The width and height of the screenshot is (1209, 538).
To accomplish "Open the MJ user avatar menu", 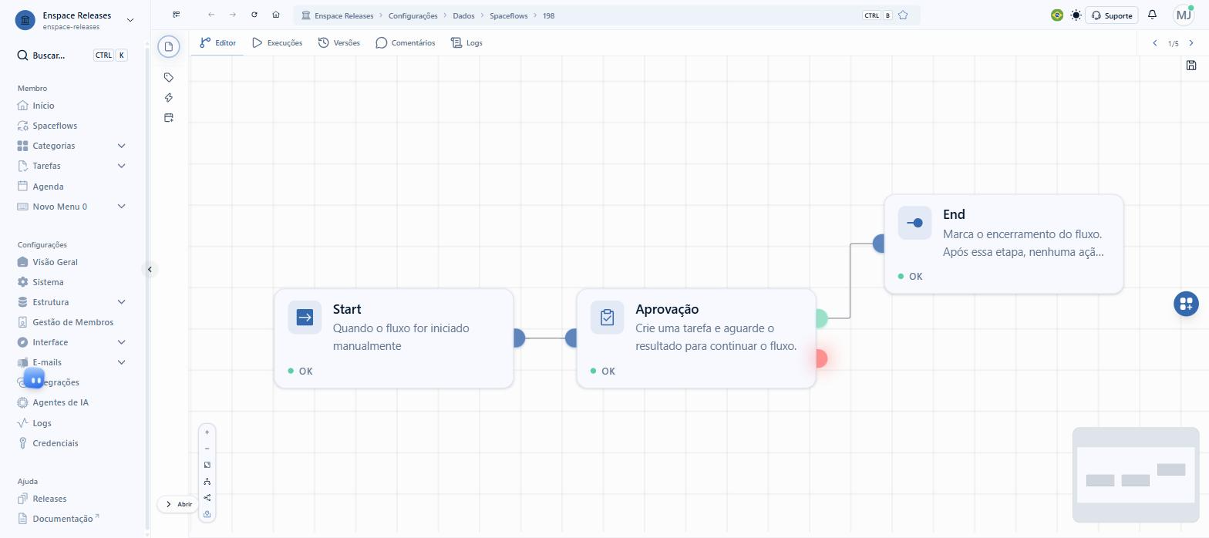I will pyautogui.click(x=1184, y=15).
